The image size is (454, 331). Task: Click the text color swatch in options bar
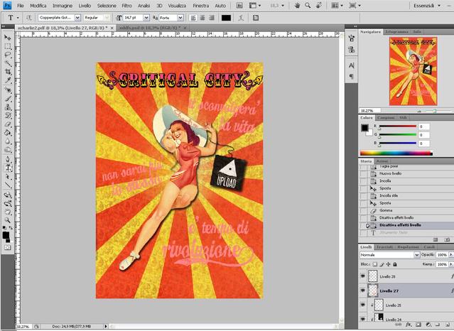(x=226, y=18)
